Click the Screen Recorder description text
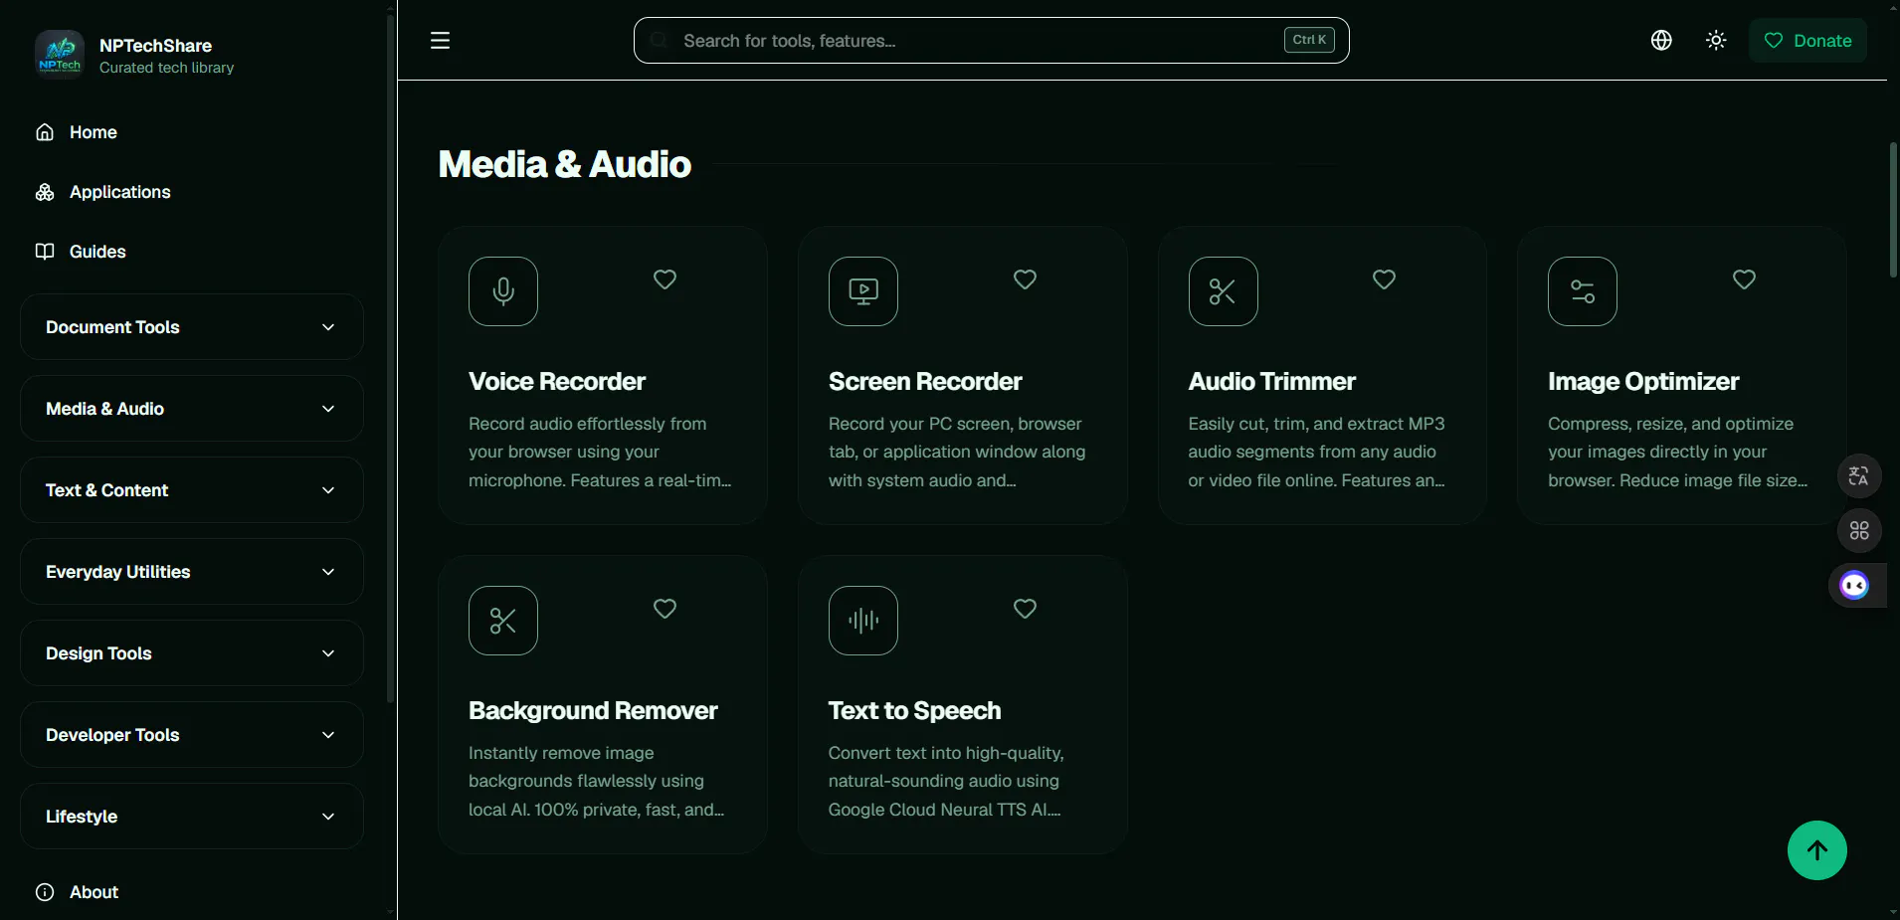Screen dimensions: 1900x920 coord(957,453)
